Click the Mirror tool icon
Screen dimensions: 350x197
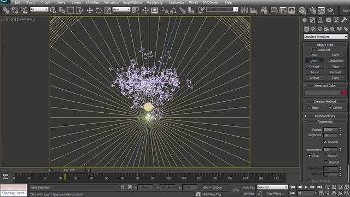tap(244, 10)
